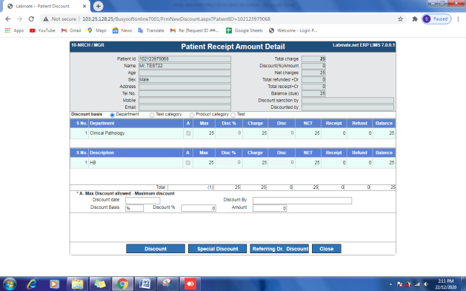Image resolution: width=466 pixels, height=291 pixels.
Task: Select the Product category discount basis radio
Action: [x=192, y=115]
